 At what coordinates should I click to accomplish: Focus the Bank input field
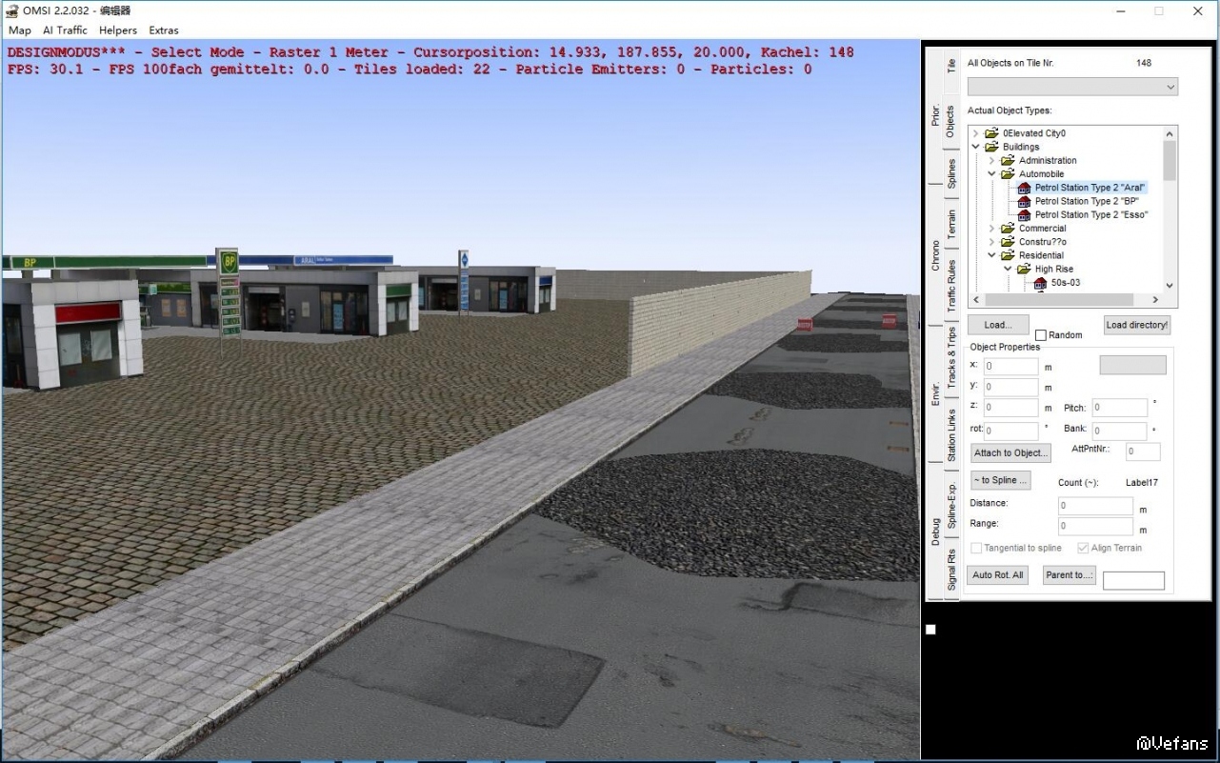coord(1120,431)
